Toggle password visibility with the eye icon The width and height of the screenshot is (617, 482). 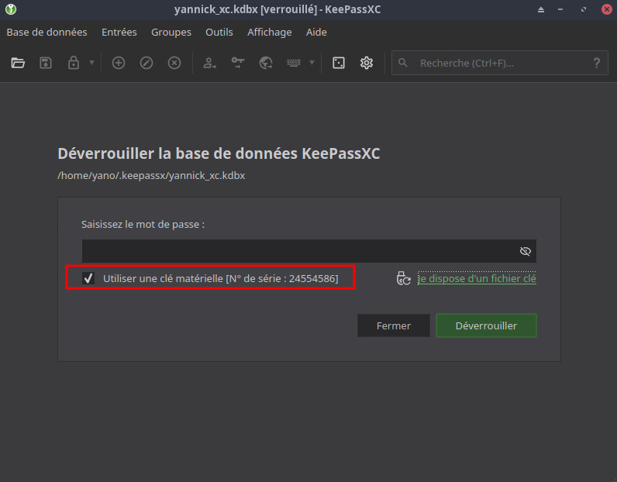[x=525, y=251]
